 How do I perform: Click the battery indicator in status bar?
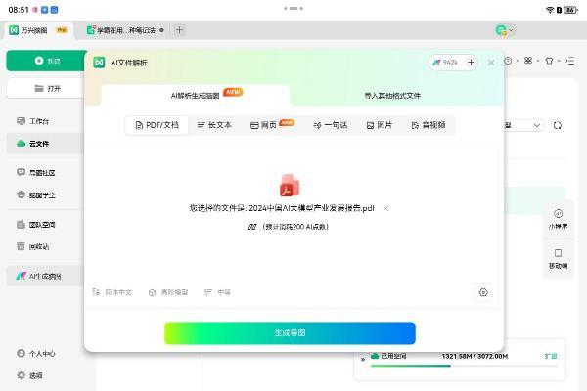coord(571,10)
